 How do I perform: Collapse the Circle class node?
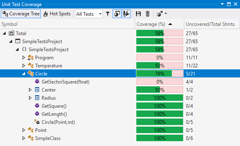[x=23, y=74]
